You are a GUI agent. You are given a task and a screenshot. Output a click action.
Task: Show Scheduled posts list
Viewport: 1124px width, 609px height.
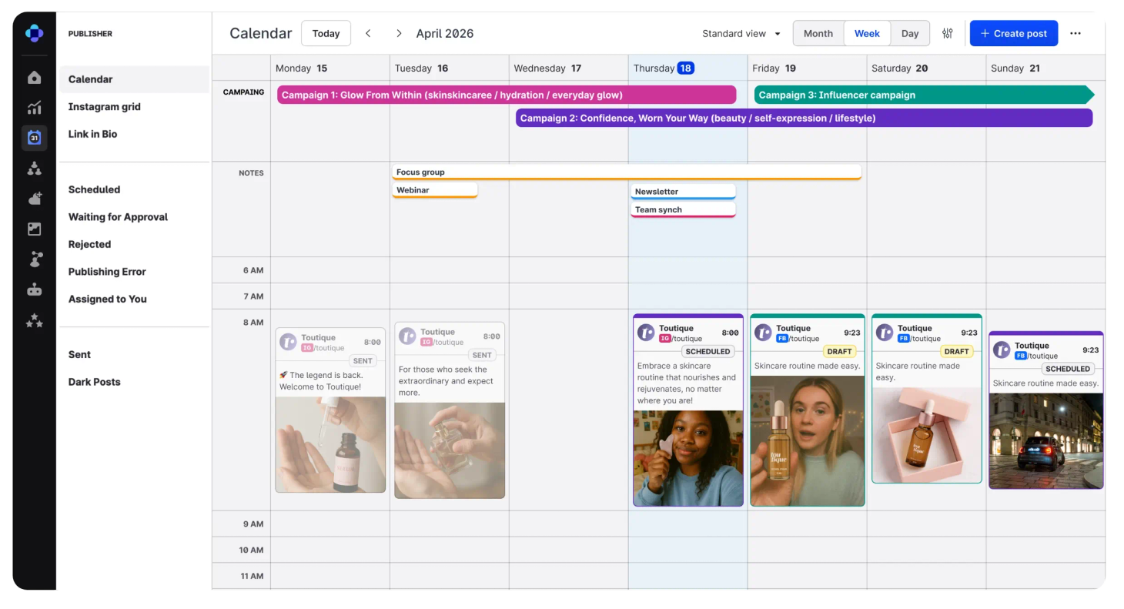click(94, 189)
